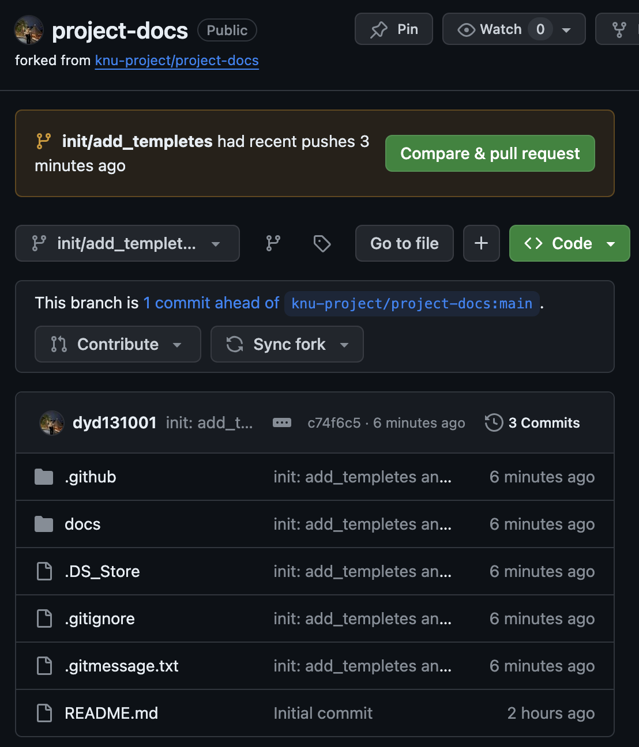Click the plus Add file button
This screenshot has height=747, width=639.
click(482, 243)
